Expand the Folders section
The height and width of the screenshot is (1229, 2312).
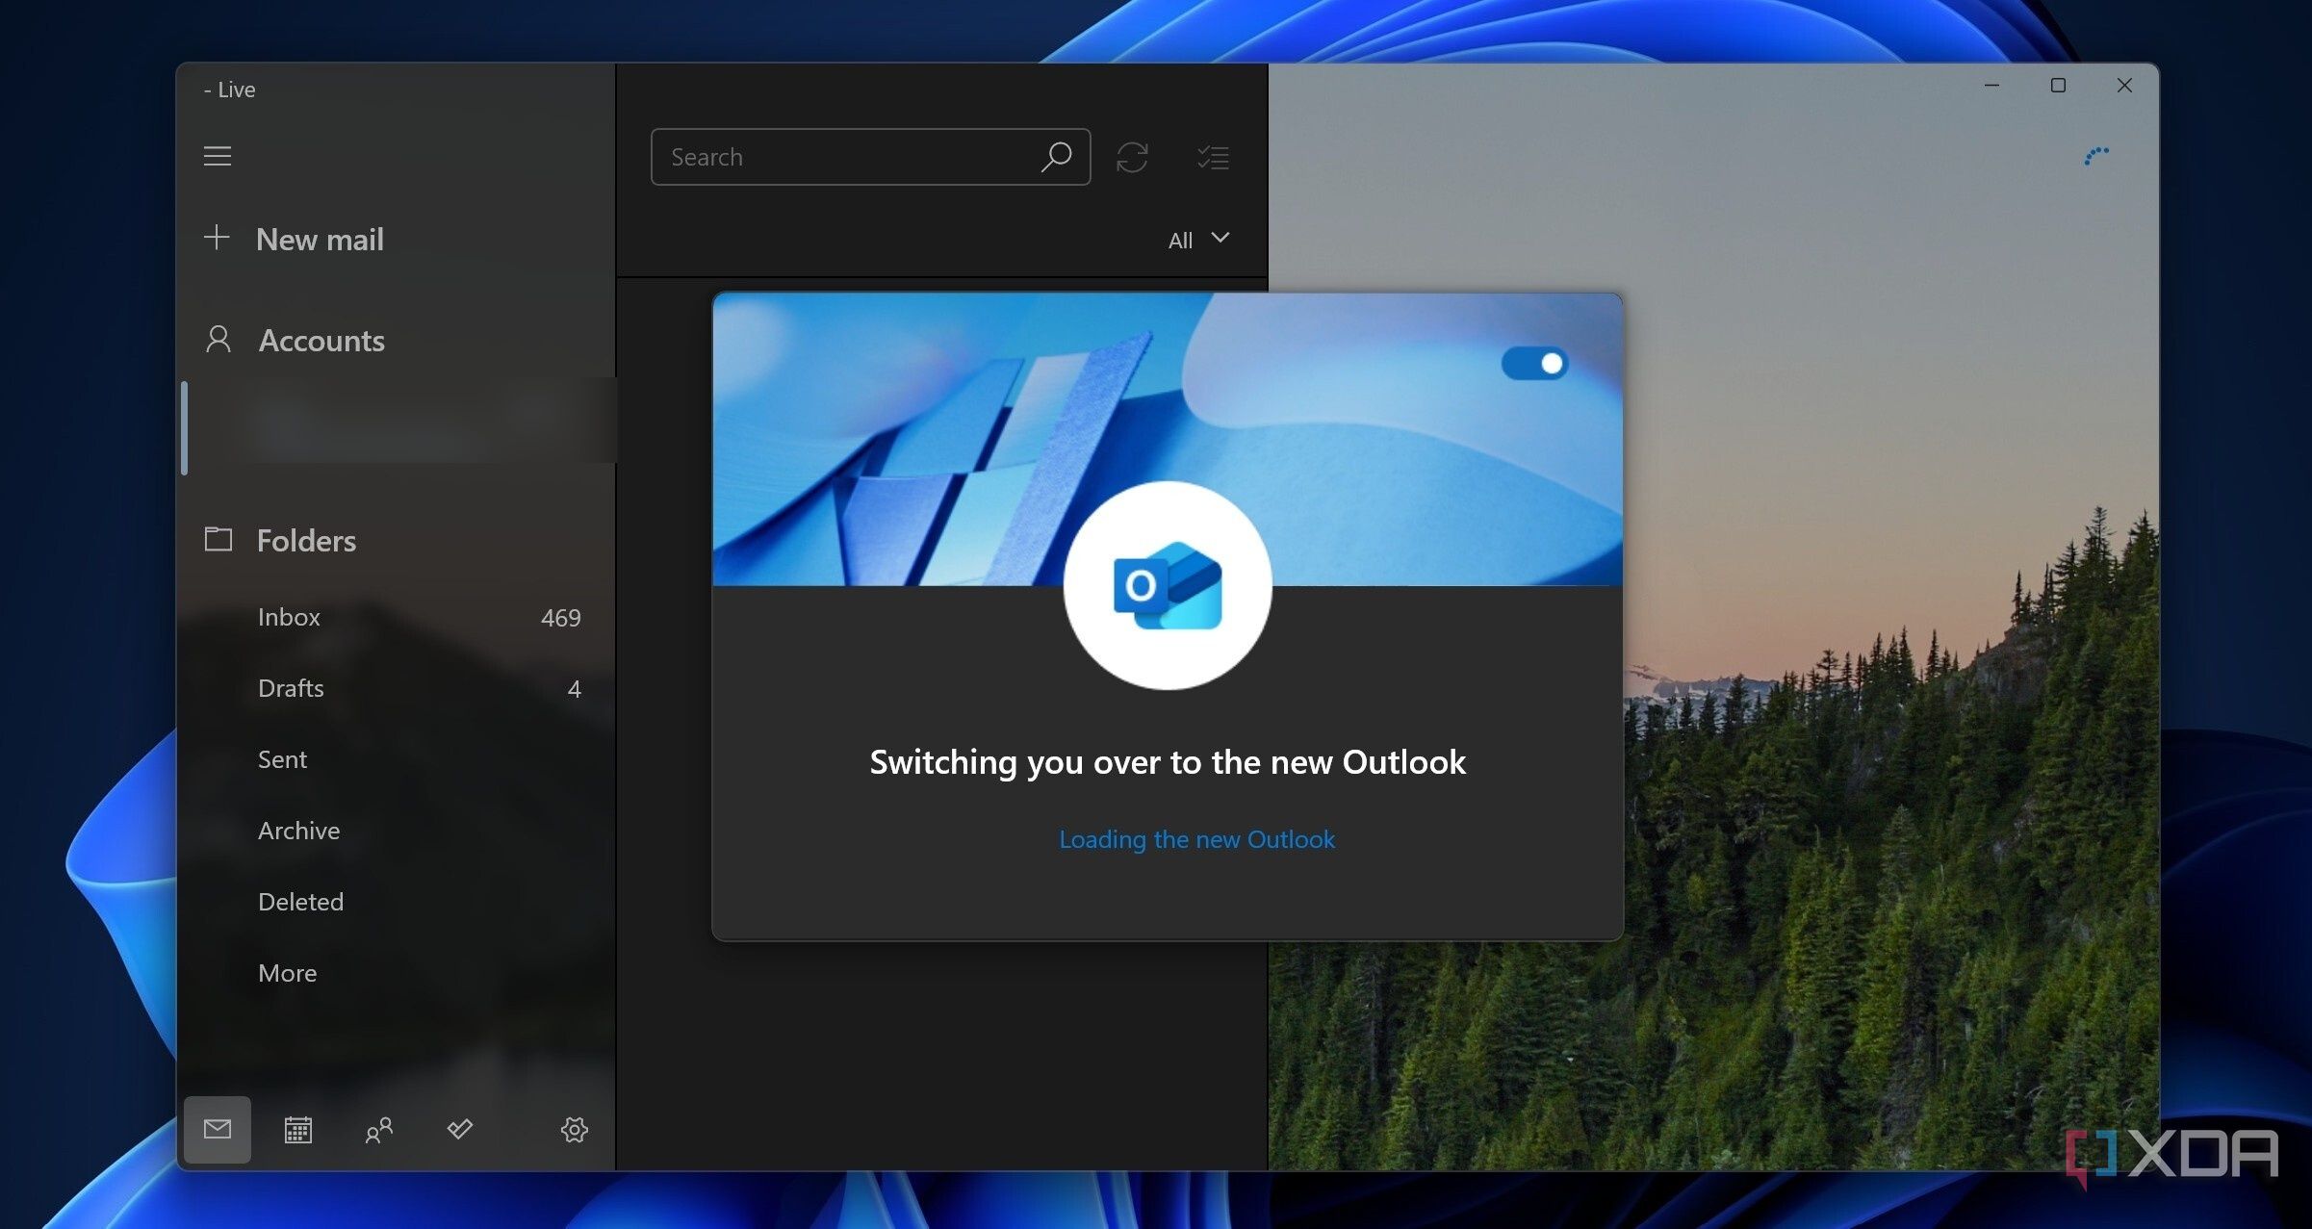306,540
